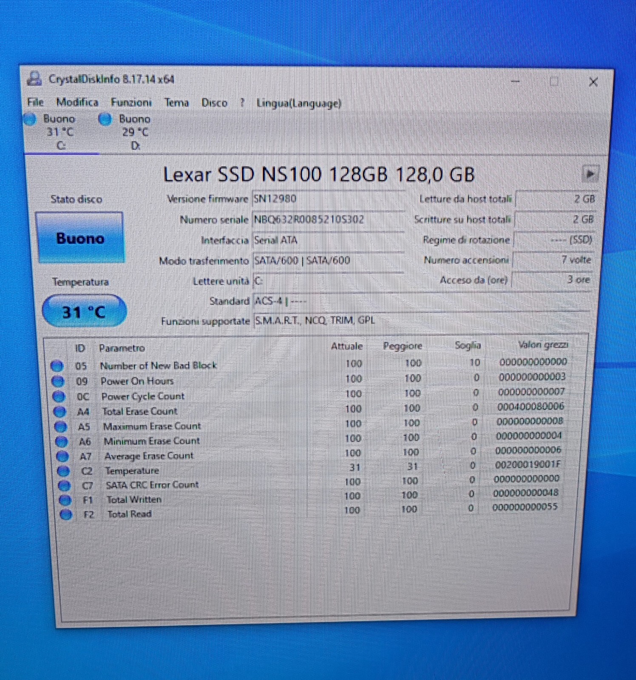Click the Valori grezzi column header

coord(543,345)
